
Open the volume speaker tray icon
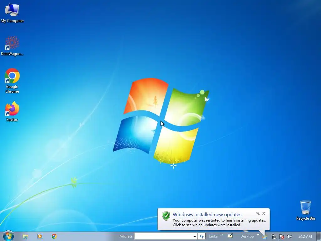289,237
